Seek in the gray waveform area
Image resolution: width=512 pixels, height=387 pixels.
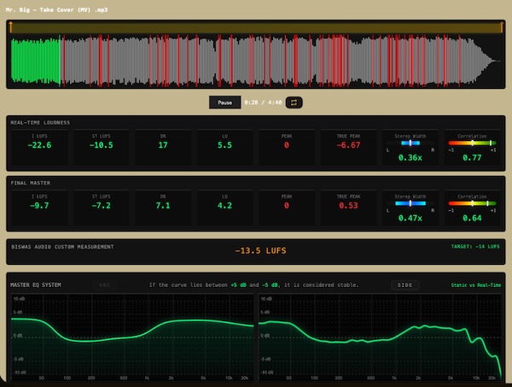[x=281, y=61]
